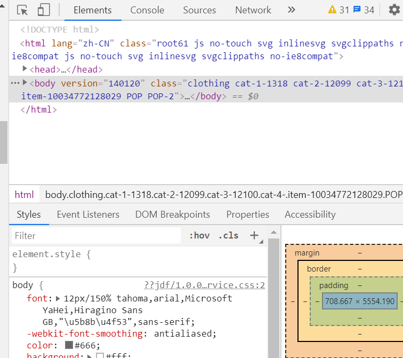Image resolution: width=403 pixels, height=358 pixels.
Task: Click the padding label in box model
Action: tap(334, 285)
